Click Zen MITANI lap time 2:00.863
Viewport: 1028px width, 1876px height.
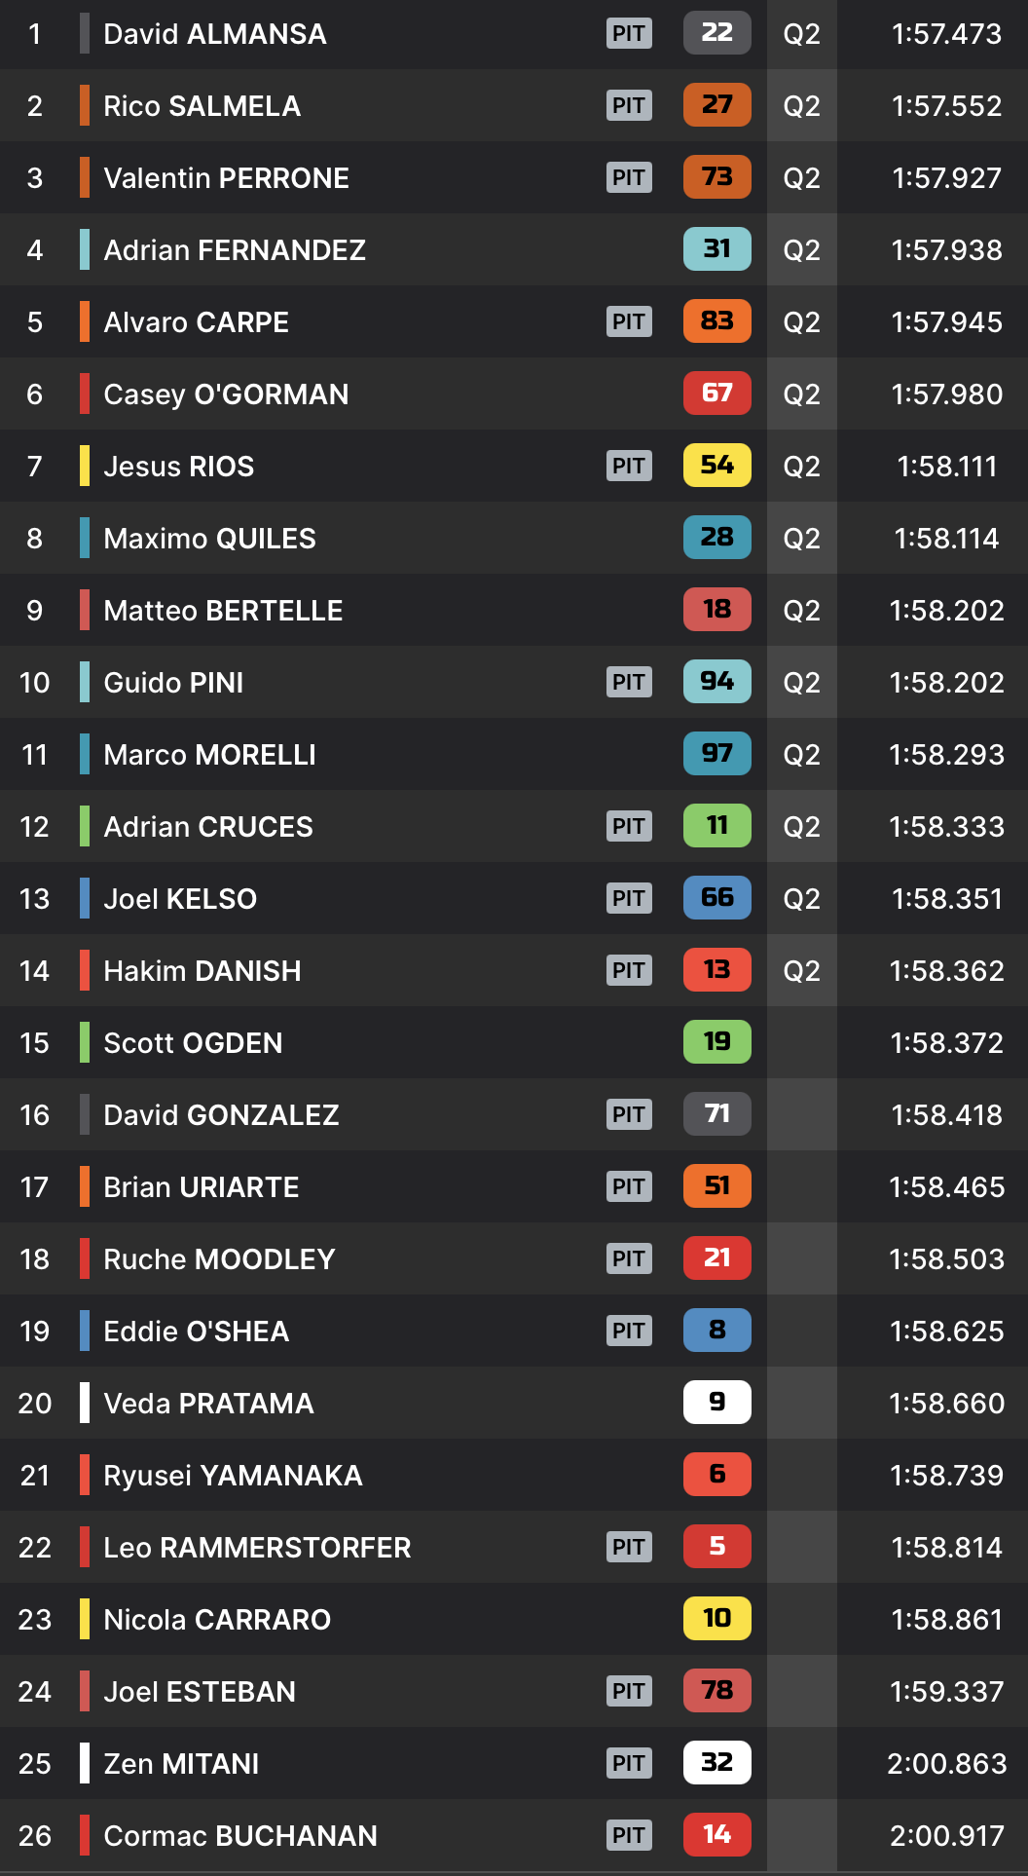(946, 1764)
